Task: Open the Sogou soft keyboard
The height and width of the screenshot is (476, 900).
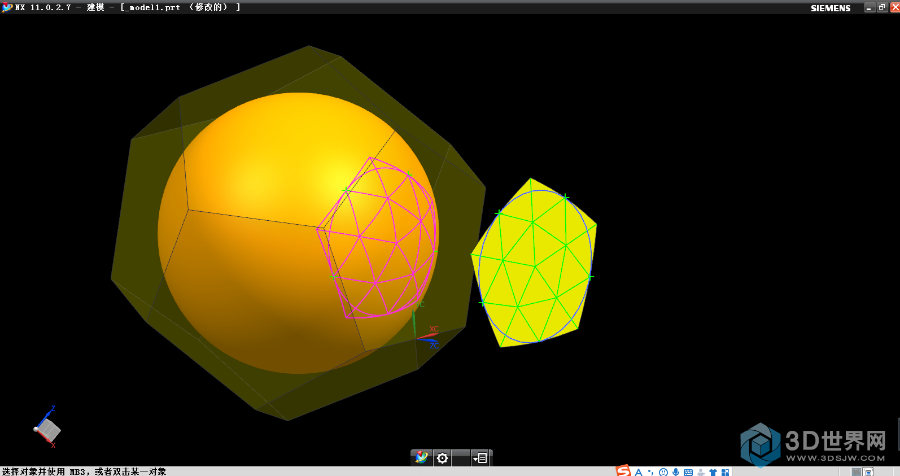Action: [x=688, y=472]
